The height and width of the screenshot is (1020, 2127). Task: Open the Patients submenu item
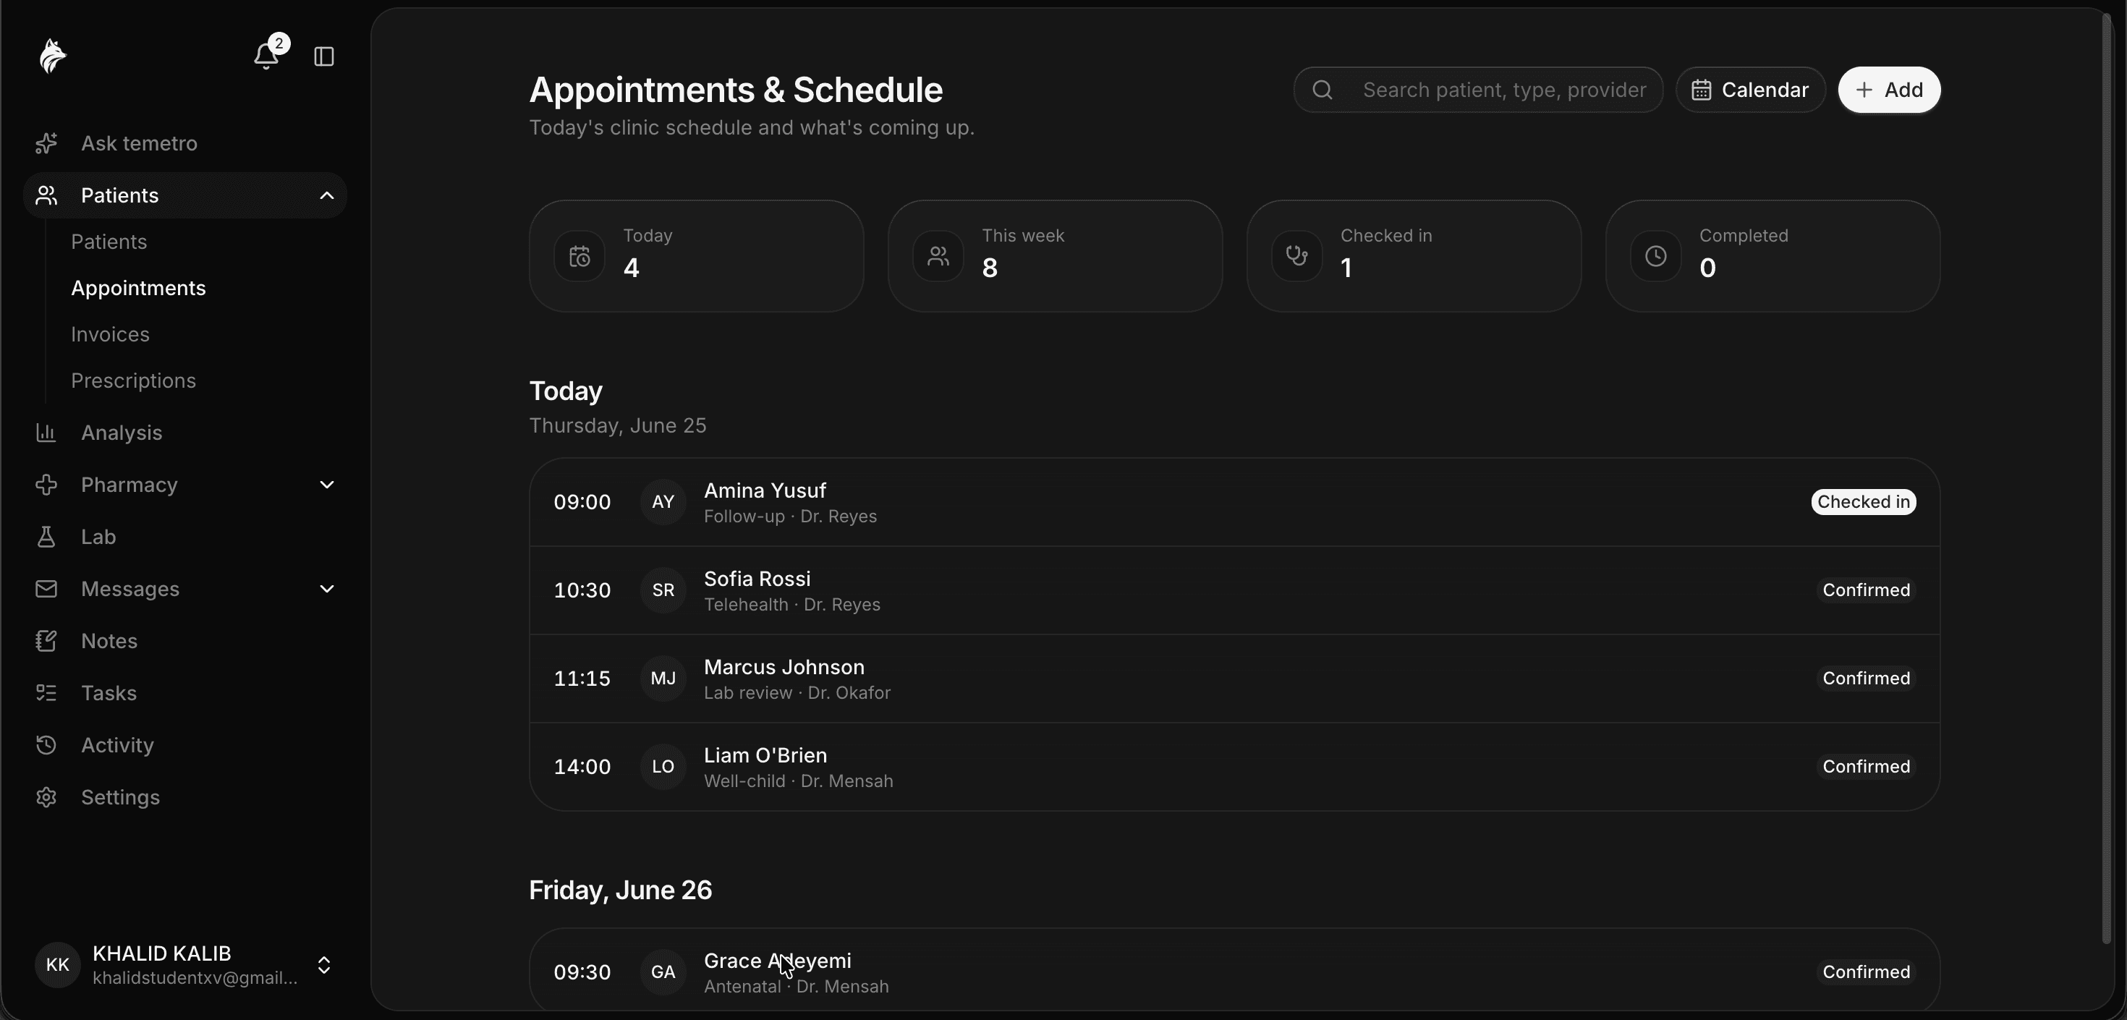click(109, 241)
